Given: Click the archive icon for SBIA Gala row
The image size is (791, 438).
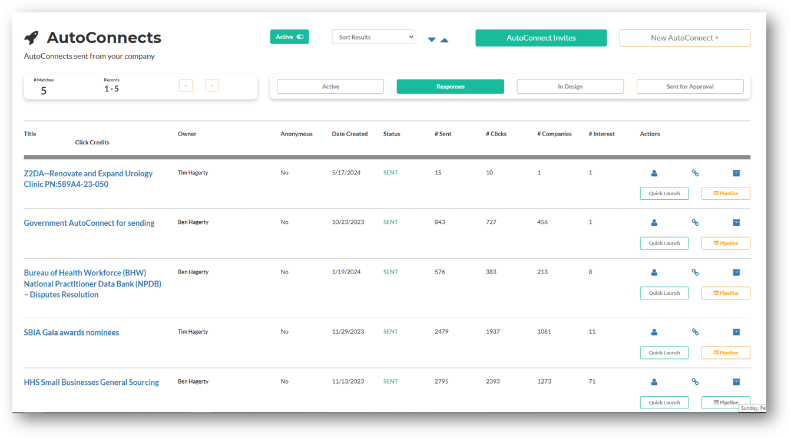Looking at the screenshot, I should [x=736, y=332].
